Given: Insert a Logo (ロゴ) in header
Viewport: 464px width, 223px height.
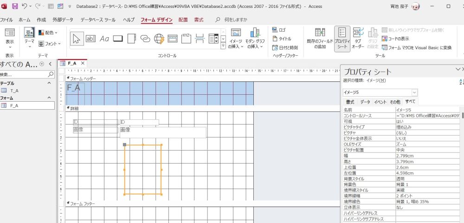Looking at the screenshot, I should pyautogui.click(x=279, y=30).
